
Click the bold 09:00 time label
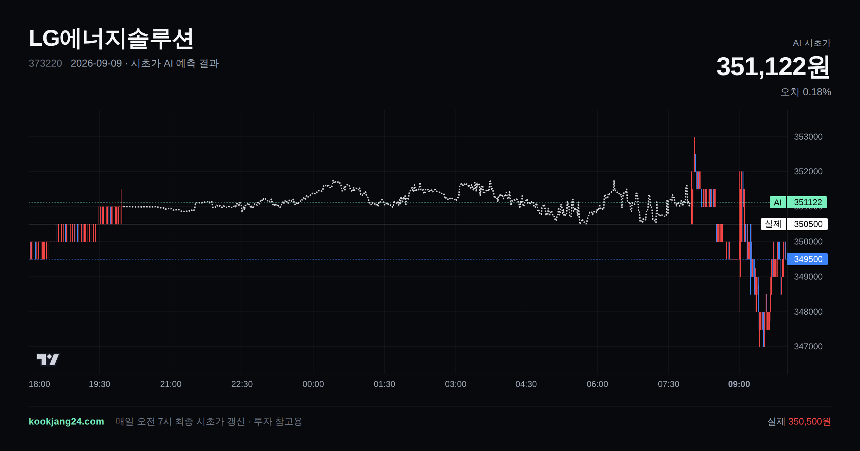click(739, 384)
